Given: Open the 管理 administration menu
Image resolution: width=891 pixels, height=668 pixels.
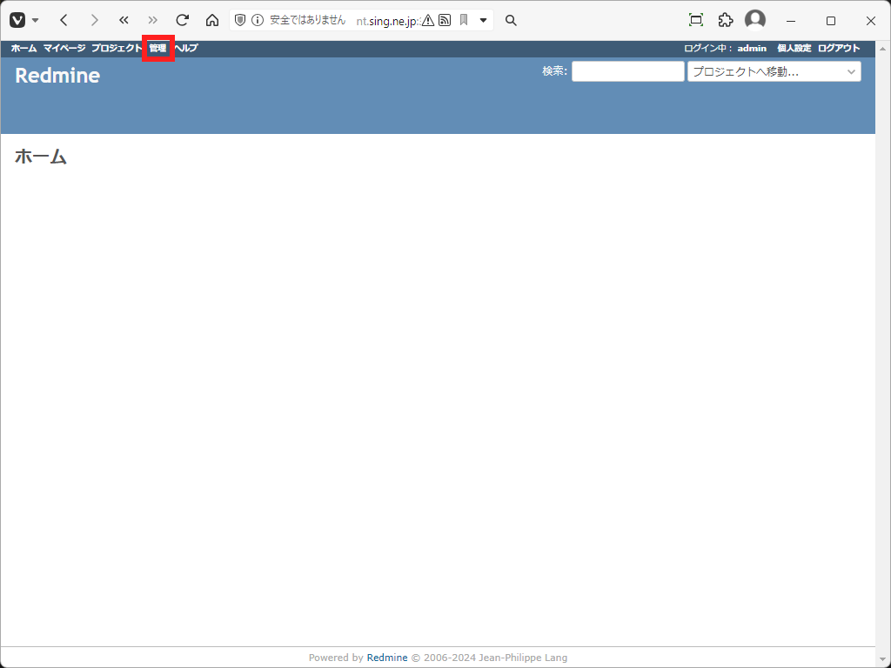Looking at the screenshot, I should pyautogui.click(x=157, y=49).
